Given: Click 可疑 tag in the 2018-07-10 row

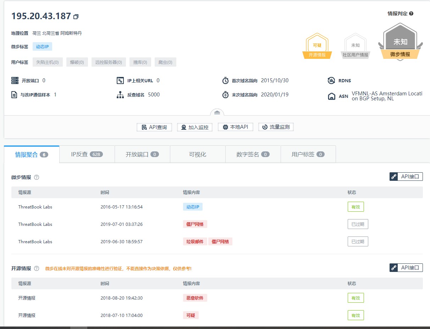Looking at the screenshot, I should (x=191, y=315).
